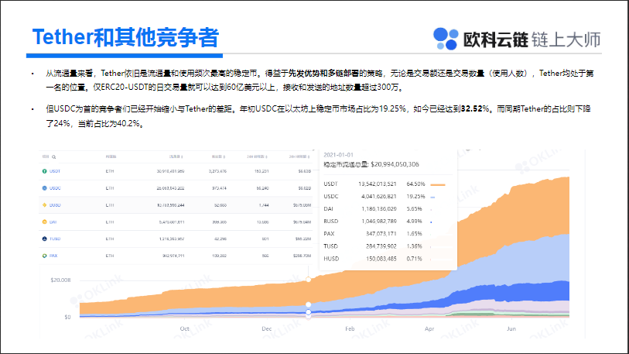Image resolution: width=629 pixels, height=354 pixels.
Task: Click the light blue USDC legend dash
Action: [x=432, y=197]
